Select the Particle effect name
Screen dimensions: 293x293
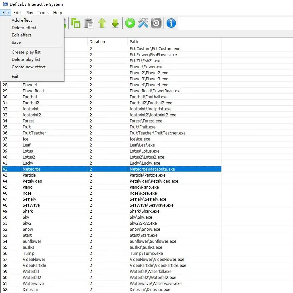[29, 175]
